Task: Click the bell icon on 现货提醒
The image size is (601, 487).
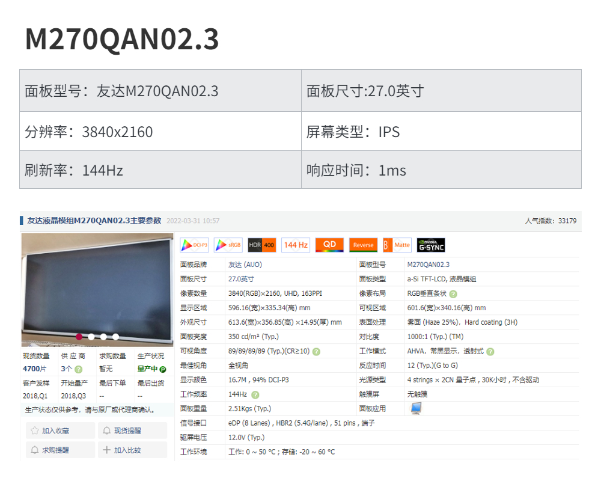Action: (107, 430)
